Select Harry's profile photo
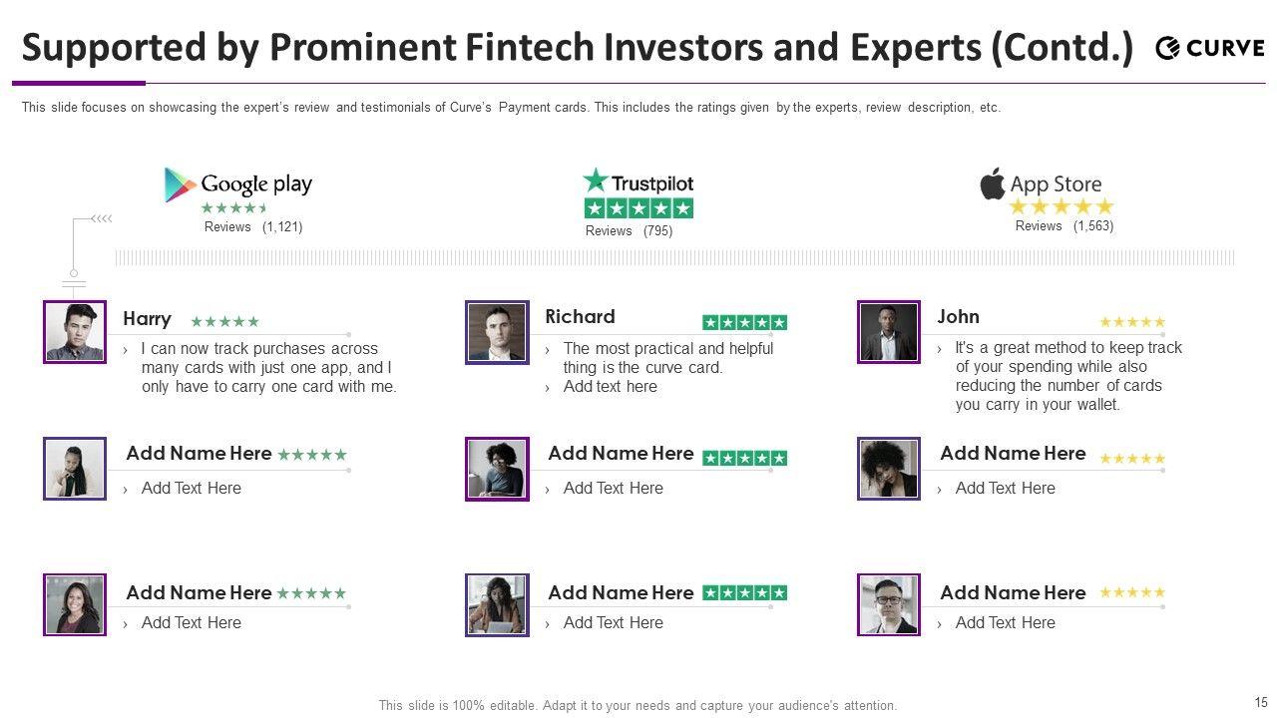This screenshot has height=718, width=1277. click(75, 332)
